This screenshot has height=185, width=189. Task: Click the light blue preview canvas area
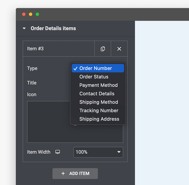point(162,101)
